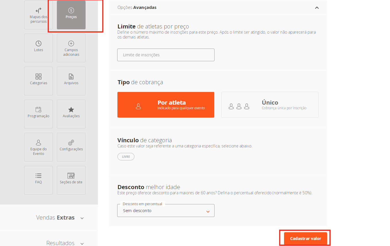Click the Limite de atletas por preço heading

point(153,27)
